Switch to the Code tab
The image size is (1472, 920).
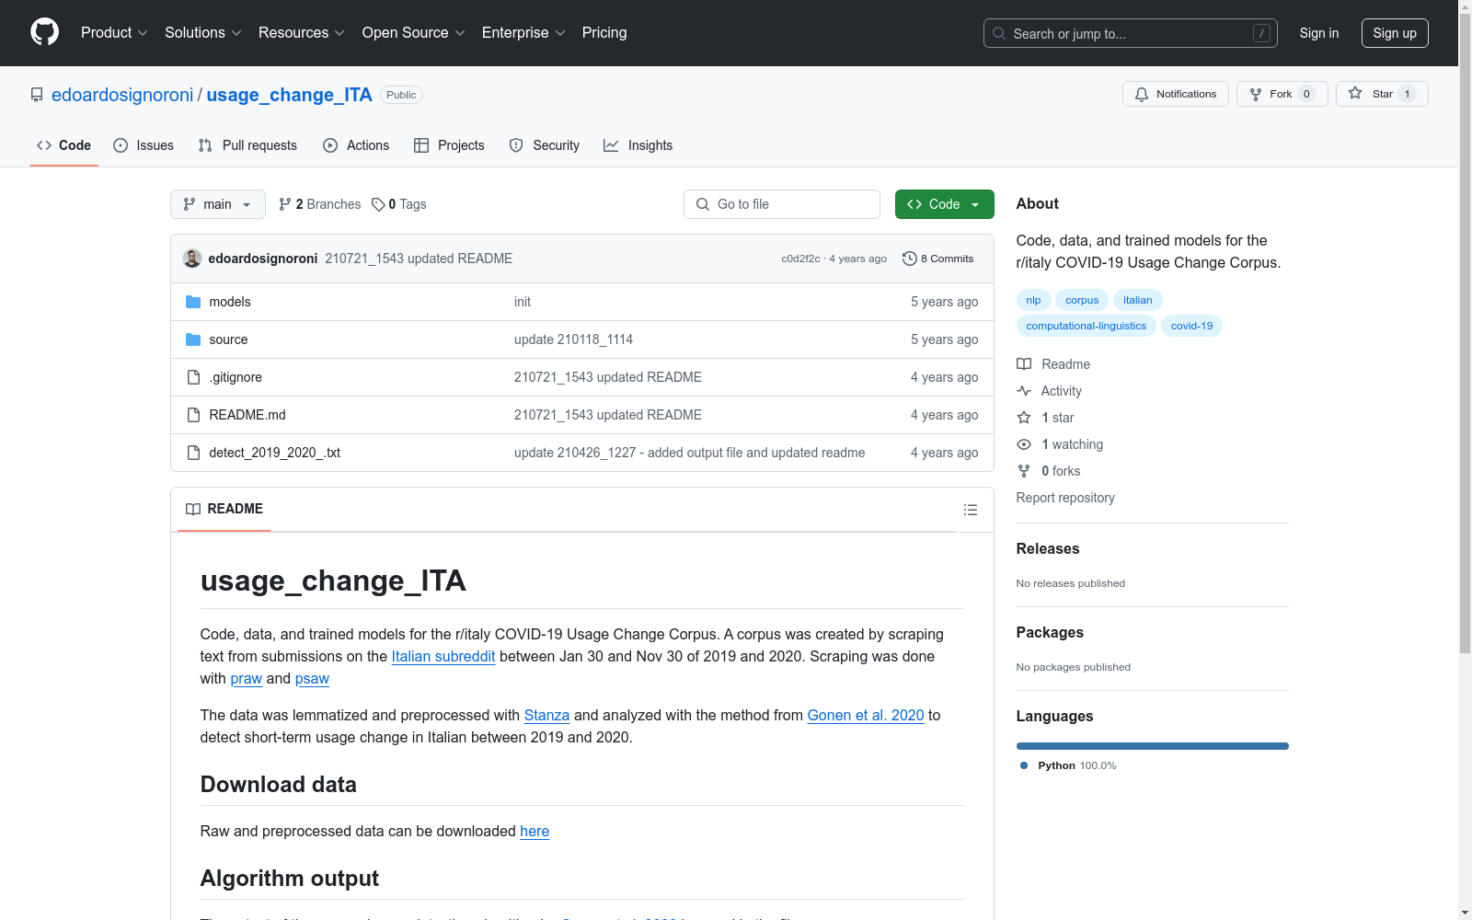[64, 145]
